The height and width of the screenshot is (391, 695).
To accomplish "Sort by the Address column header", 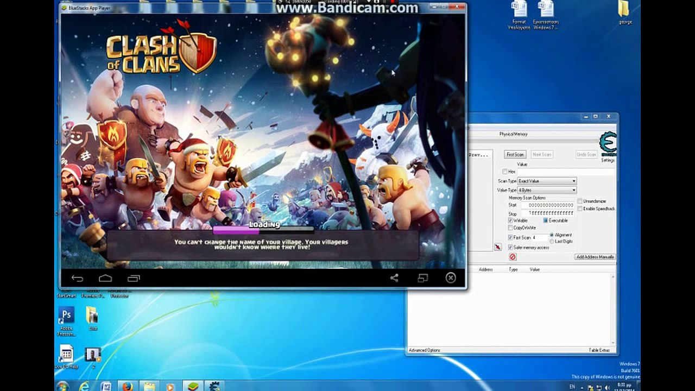I will 485,269.
